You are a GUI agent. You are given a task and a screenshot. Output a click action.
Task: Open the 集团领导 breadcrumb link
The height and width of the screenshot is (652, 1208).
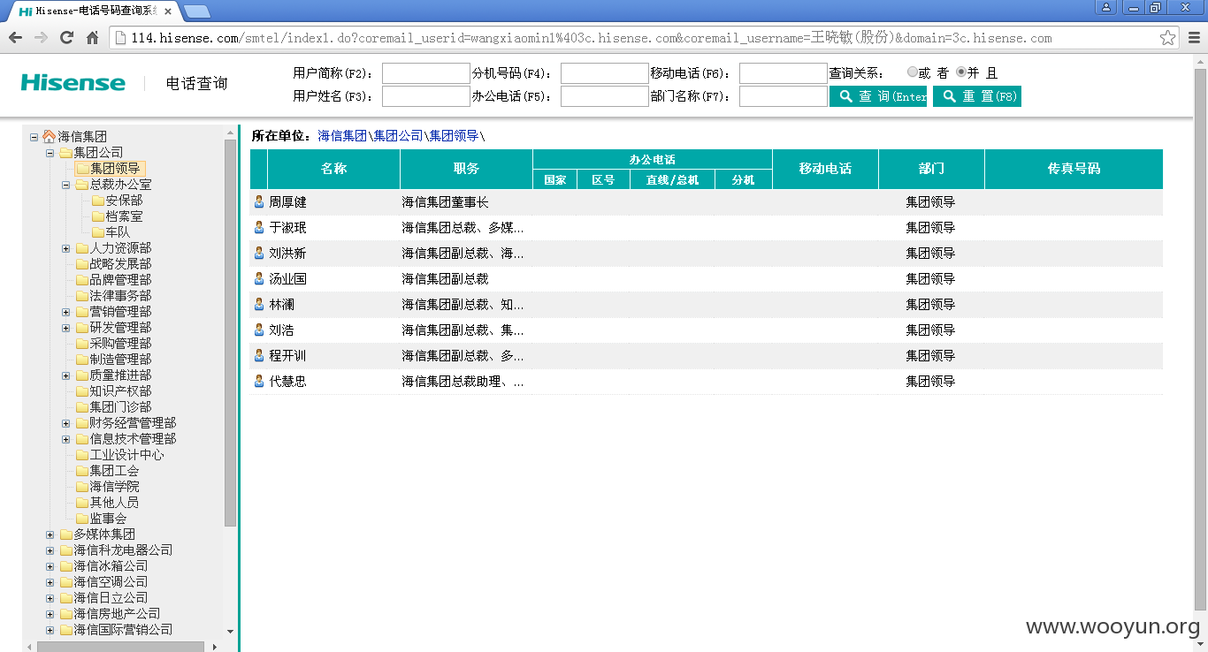[454, 135]
